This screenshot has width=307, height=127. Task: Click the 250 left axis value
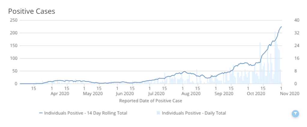coord(14,20)
